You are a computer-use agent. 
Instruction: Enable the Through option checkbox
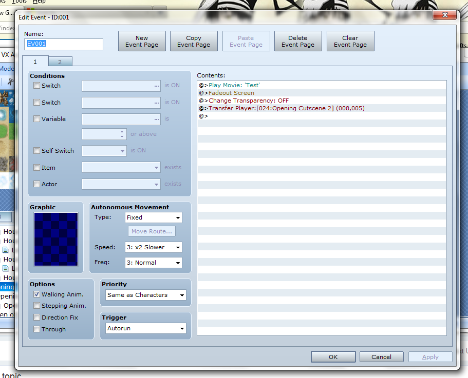click(x=37, y=329)
